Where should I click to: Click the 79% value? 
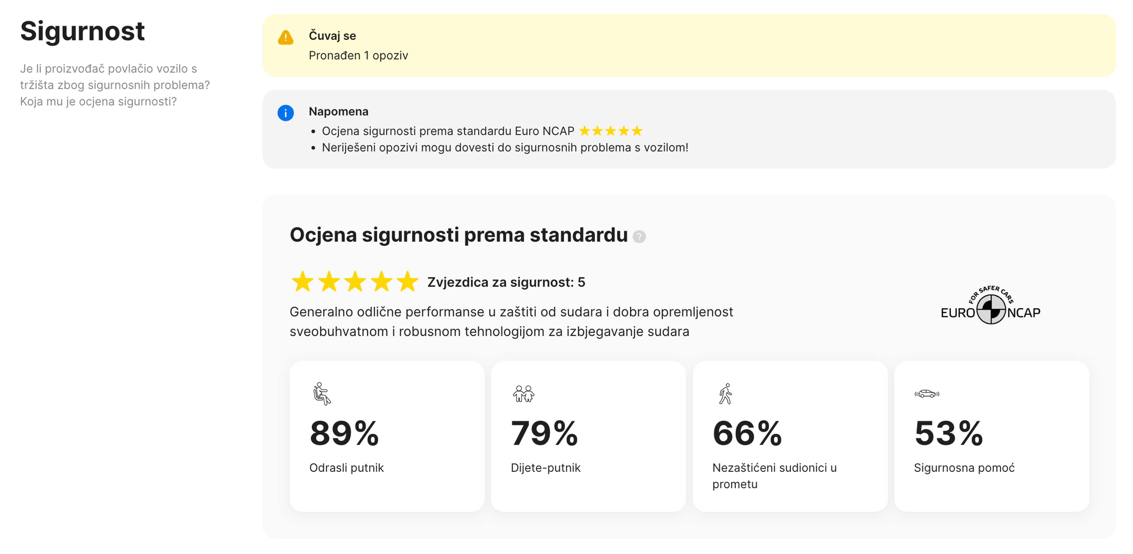point(544,434)
